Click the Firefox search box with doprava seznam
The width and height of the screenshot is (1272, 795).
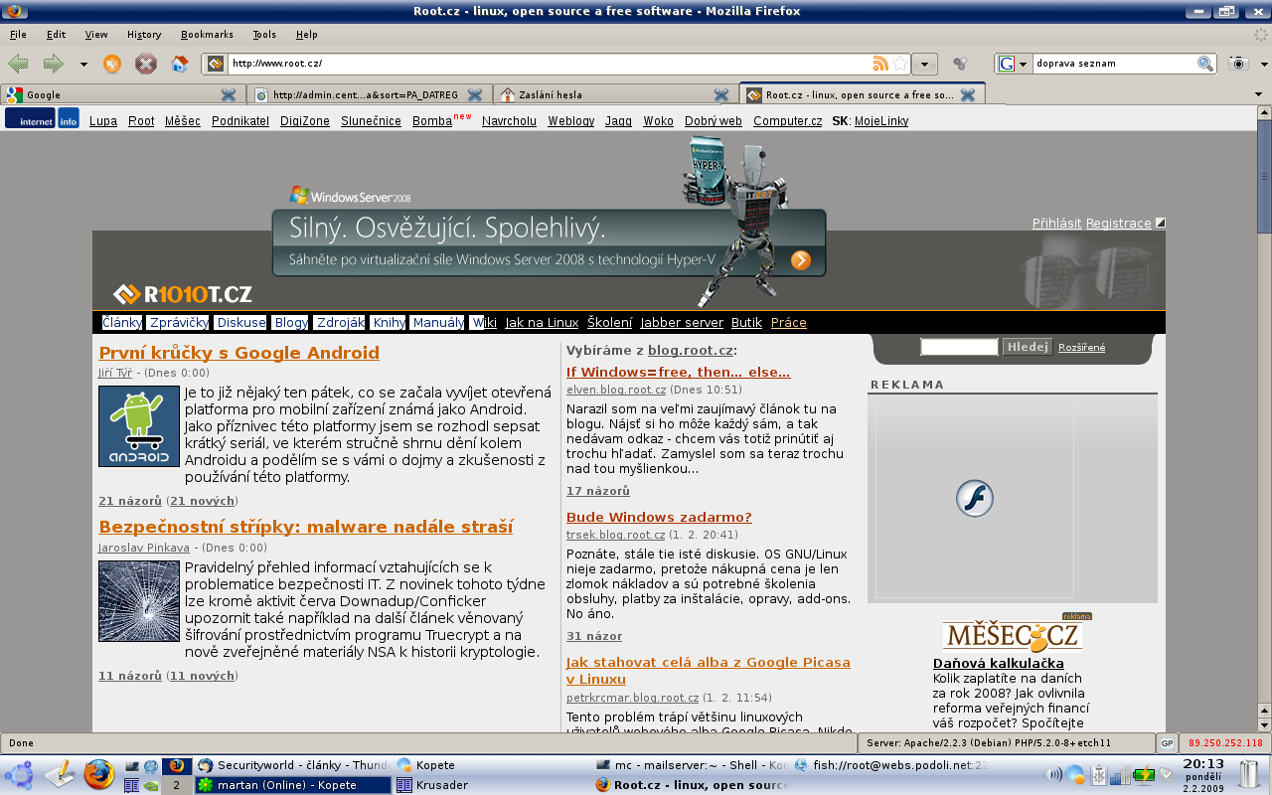1114,64
